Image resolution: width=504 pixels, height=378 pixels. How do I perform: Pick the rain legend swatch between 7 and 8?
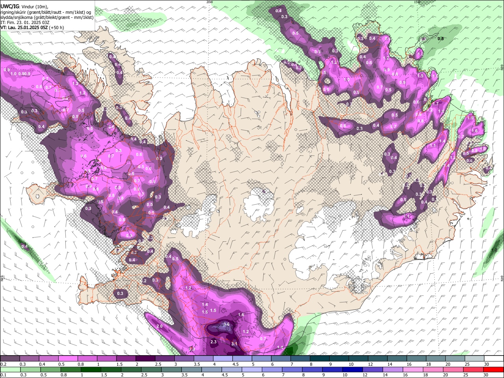(x=292, y=369)
